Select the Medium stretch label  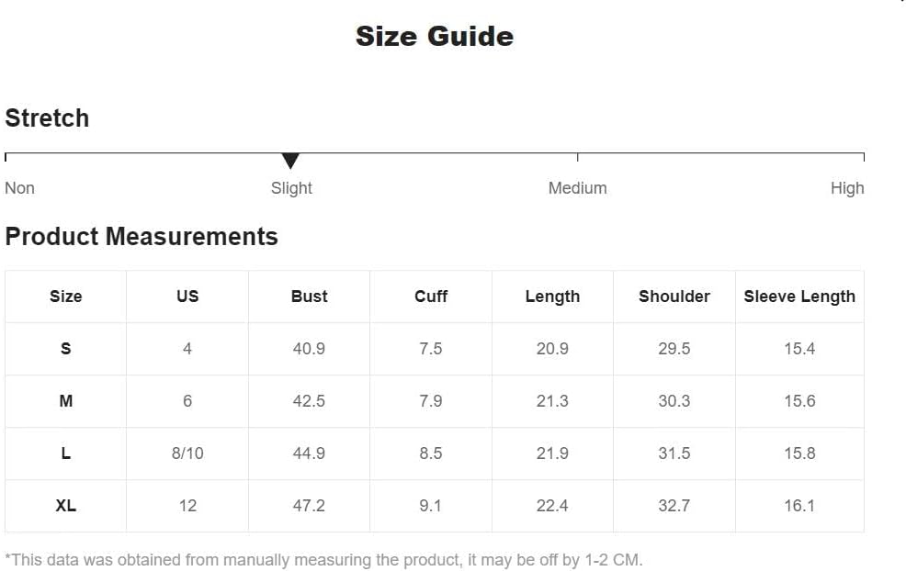[577, 188]
